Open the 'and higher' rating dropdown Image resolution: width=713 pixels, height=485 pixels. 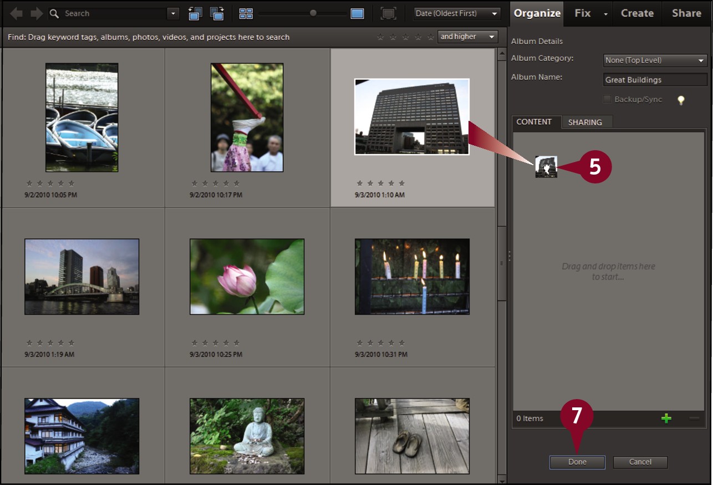pos(467,37)
